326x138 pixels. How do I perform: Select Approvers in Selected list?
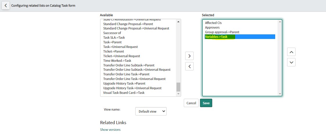coord(212,27)
